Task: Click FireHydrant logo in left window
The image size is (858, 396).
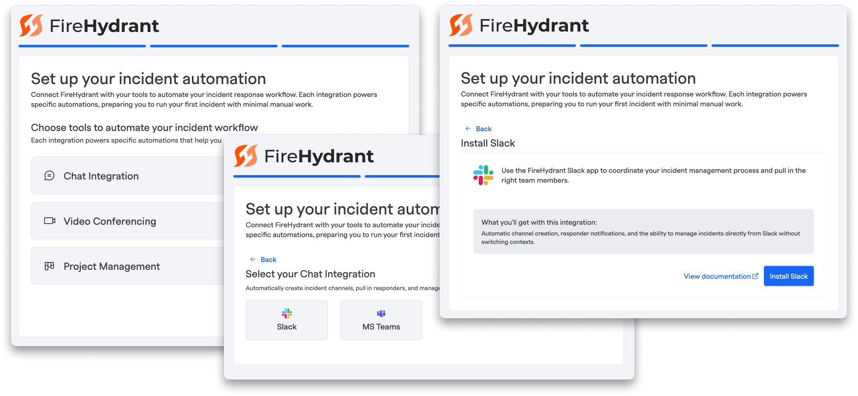Action: (89, 26)
